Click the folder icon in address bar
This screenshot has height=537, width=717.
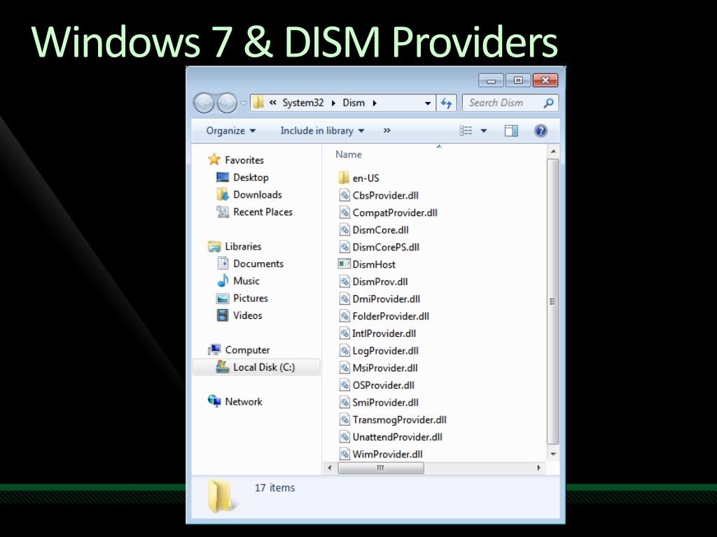pos(258,102)
